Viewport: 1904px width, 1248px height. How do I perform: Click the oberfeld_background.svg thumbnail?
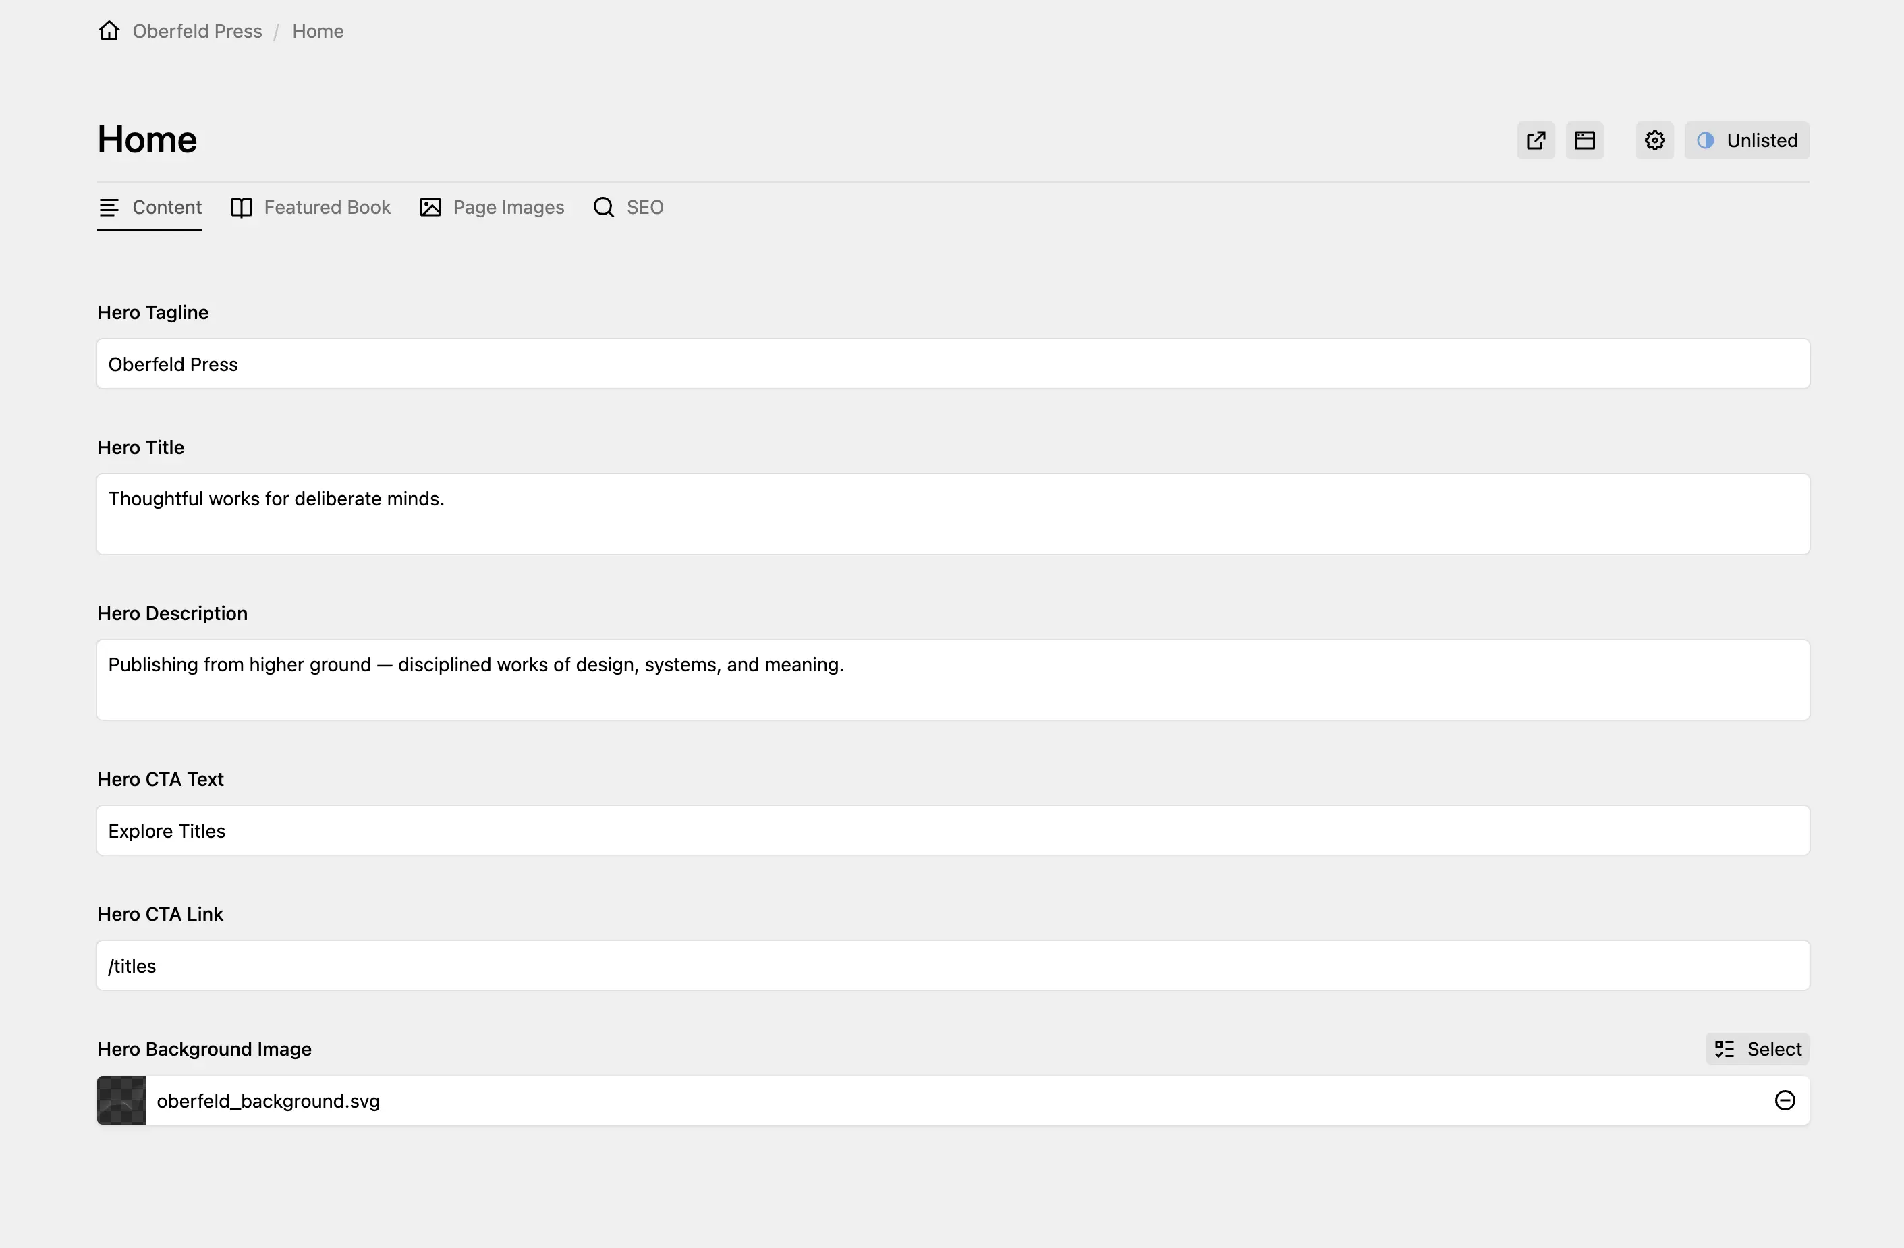click(x=121, y=1100)
